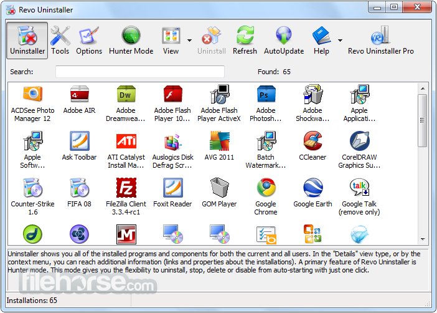Refresh the installed programs list

(x=245, y=41)
